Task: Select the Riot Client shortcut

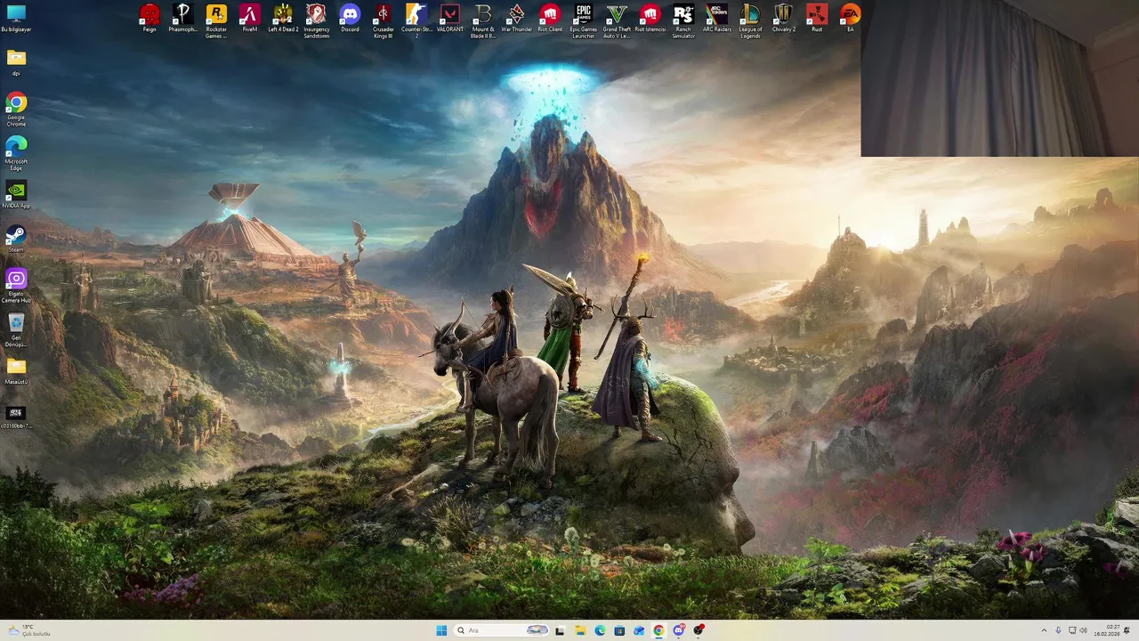Action: [x=550, y=19]
